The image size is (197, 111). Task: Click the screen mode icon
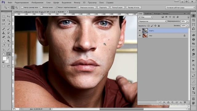pos(9,66)
